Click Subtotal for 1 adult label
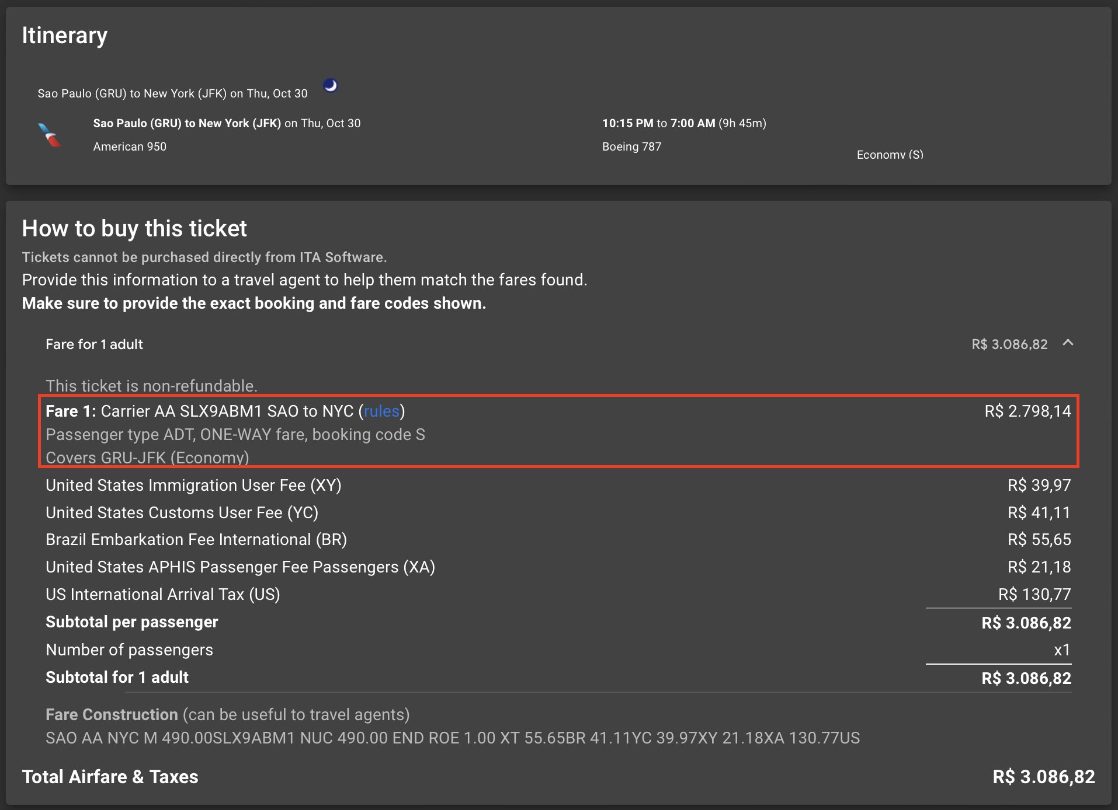This screenshot has width=1118, height=810. click(117, 677)
